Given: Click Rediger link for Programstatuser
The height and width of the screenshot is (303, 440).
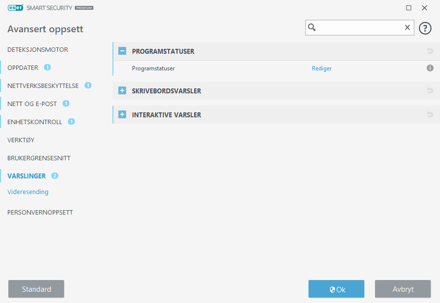Looking at the screenshot, I should [x=322, y=68].
